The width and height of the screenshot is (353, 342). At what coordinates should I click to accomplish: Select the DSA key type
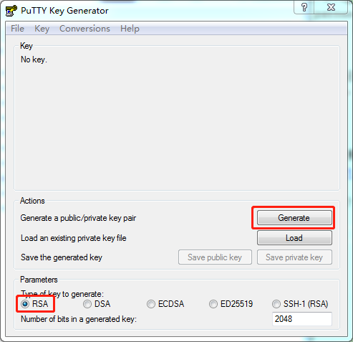(97, 304)
